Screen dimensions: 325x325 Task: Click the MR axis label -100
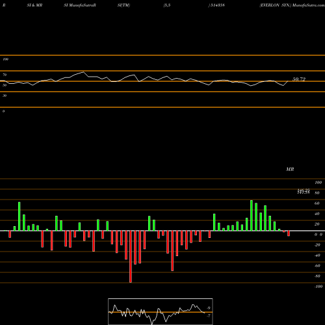pyautogui.click(x=318, y=287)
